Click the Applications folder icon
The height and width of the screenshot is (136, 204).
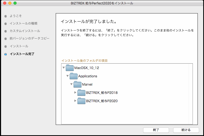[74, 76]
